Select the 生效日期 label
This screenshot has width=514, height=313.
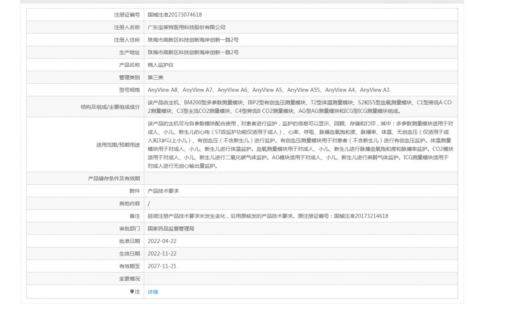pos(129,254)
